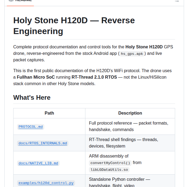Click the 'ARM disassembly of' text
Screen dimensions: 187x187
pos(109,156)
